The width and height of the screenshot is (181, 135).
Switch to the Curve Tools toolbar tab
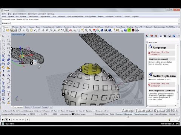pyautogui.click(x=77, y=27)
